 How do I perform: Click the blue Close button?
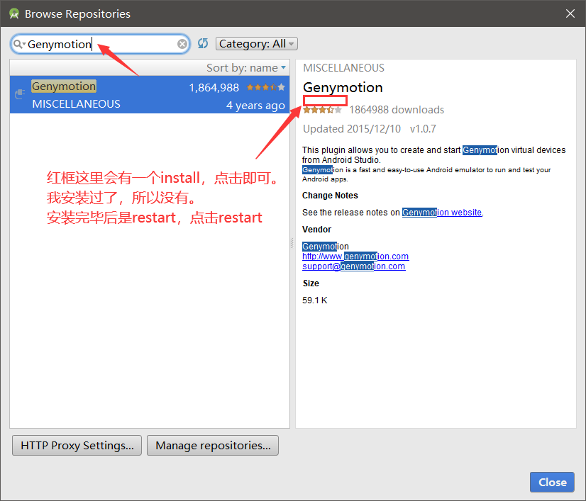point(552,482)
